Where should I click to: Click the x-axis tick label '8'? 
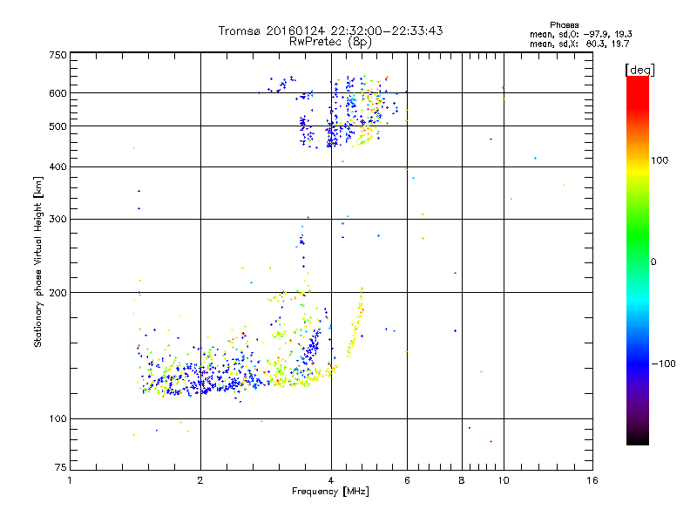462,480
